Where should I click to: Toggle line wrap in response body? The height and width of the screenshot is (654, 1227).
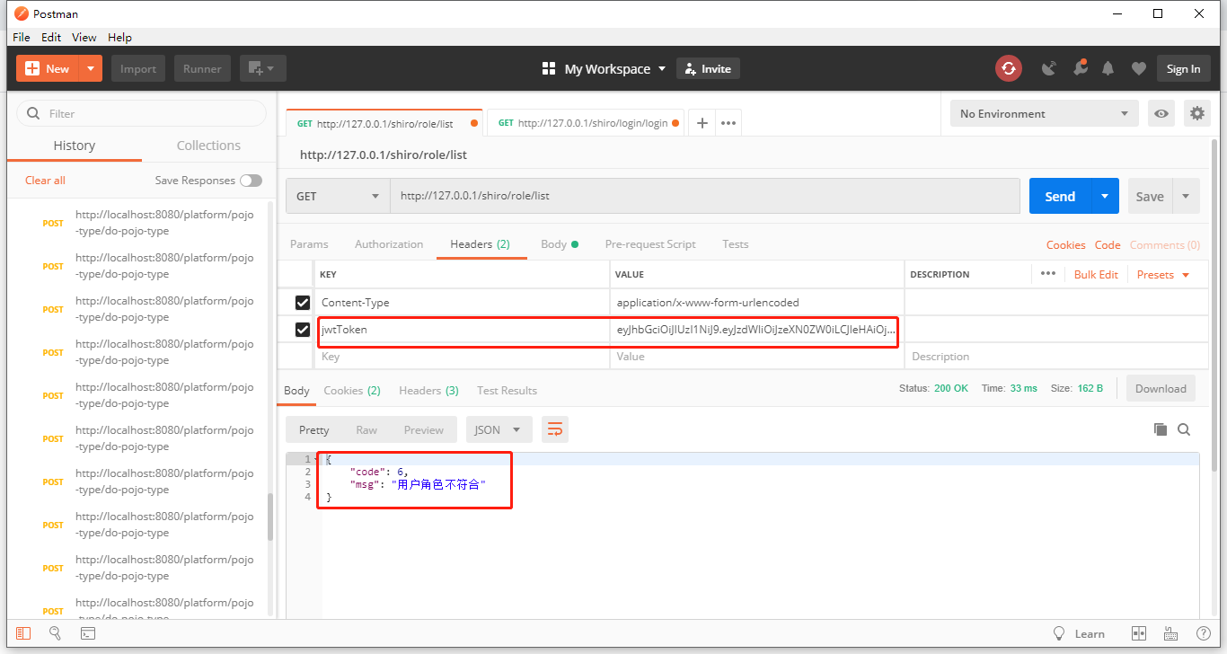coord(555,429)
